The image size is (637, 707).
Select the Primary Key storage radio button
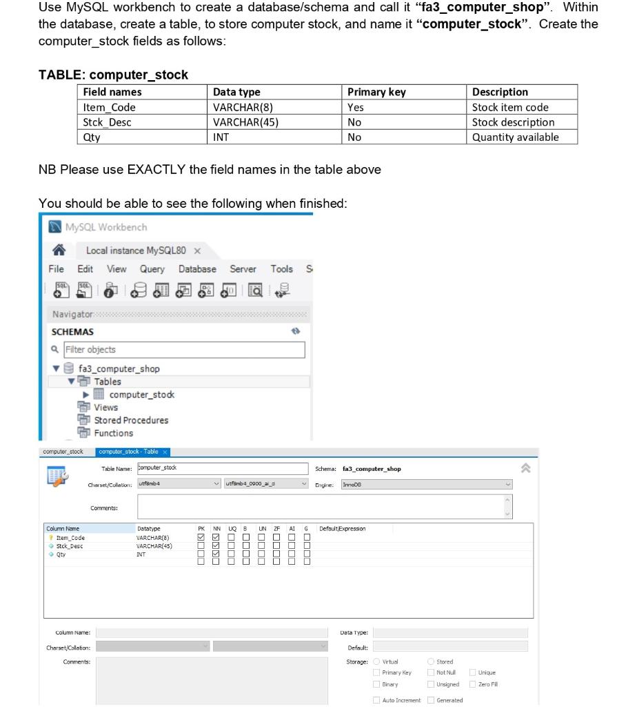[376, 672]
